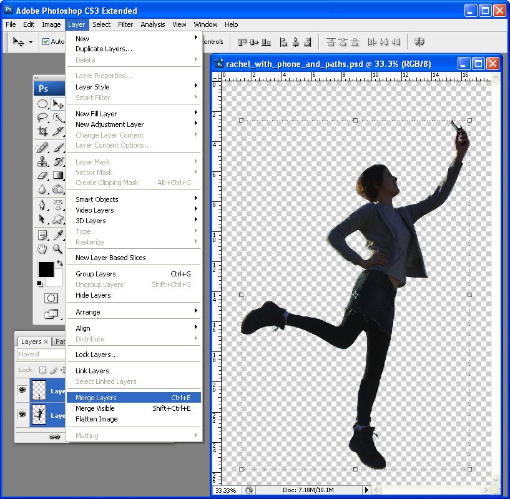Select the Zoom magnifier tool
This screenshot has width=510, height=499.
[58, 249]
